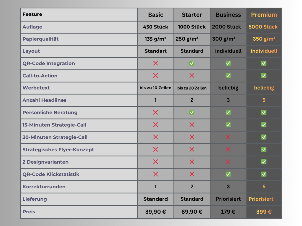Click Premium 2 Designvarianten green checkmark
Image resolution: width=302 pixels, height=226 pixels.
point(264,162)
